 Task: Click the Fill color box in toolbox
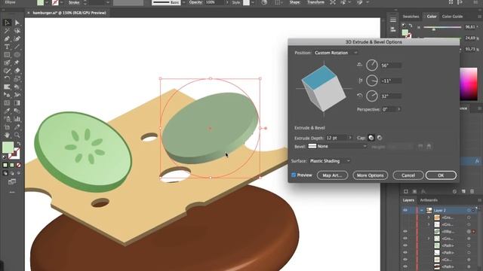8,147
